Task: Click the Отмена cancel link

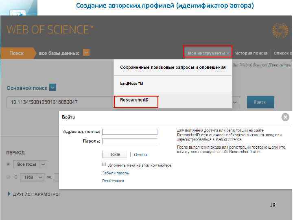Action: [140, 155]
